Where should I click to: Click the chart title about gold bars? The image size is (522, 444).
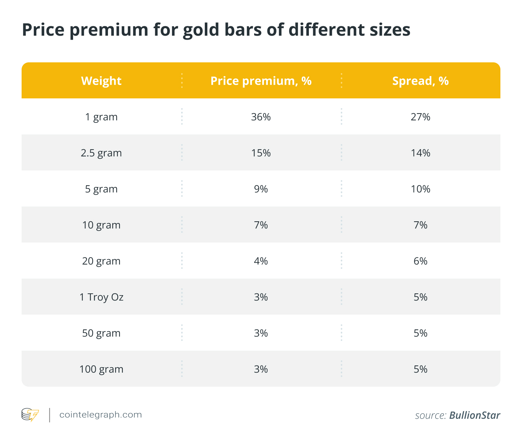(x=216, y=30)
